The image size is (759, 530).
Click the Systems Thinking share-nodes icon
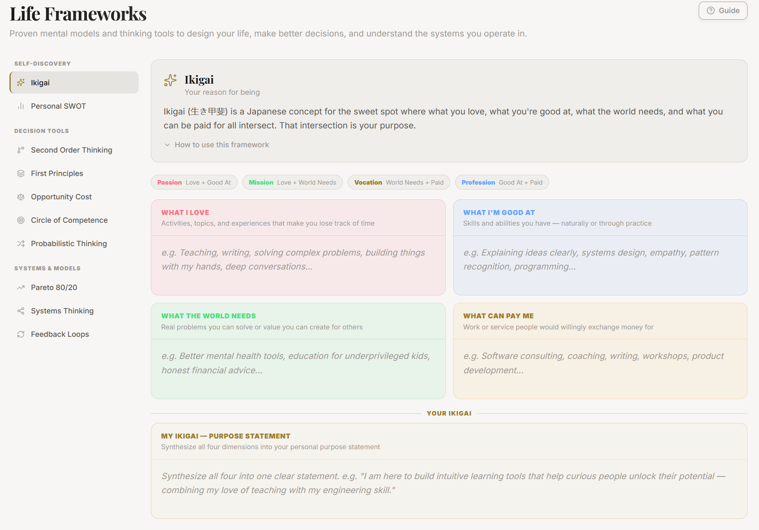pos(21,311)
